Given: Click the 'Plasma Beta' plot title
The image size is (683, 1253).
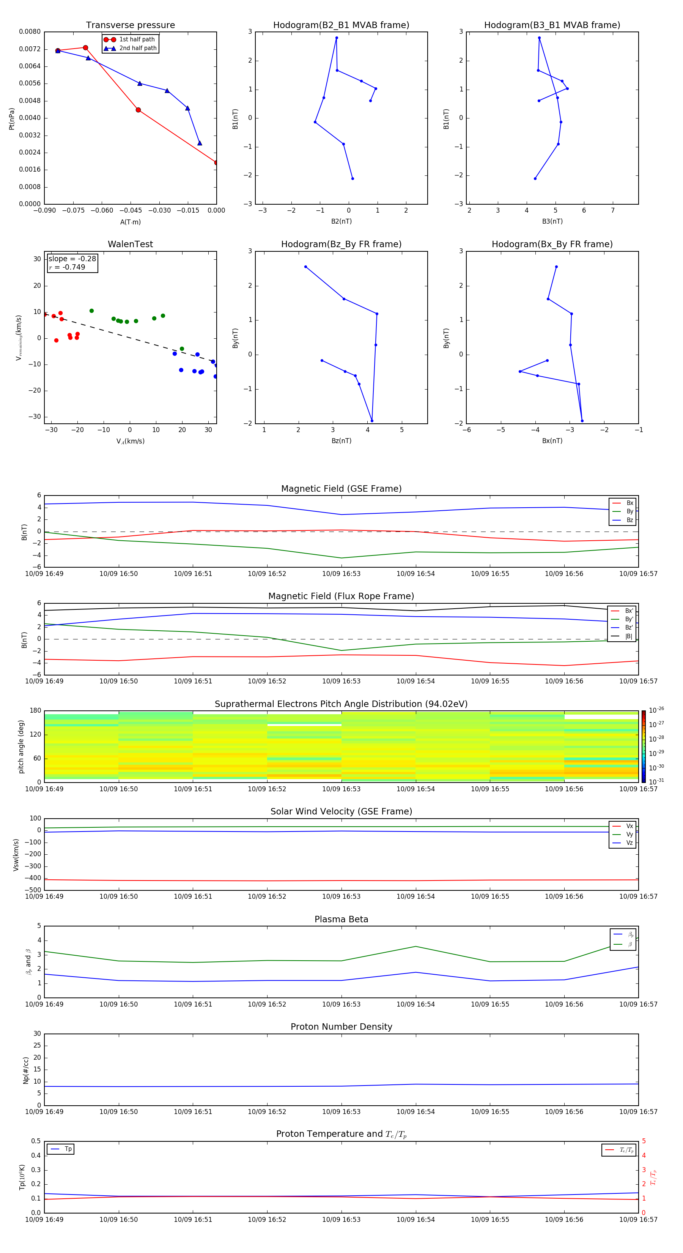Looking at the screenshot, I should pyautogui.click(x=341, y=920).
